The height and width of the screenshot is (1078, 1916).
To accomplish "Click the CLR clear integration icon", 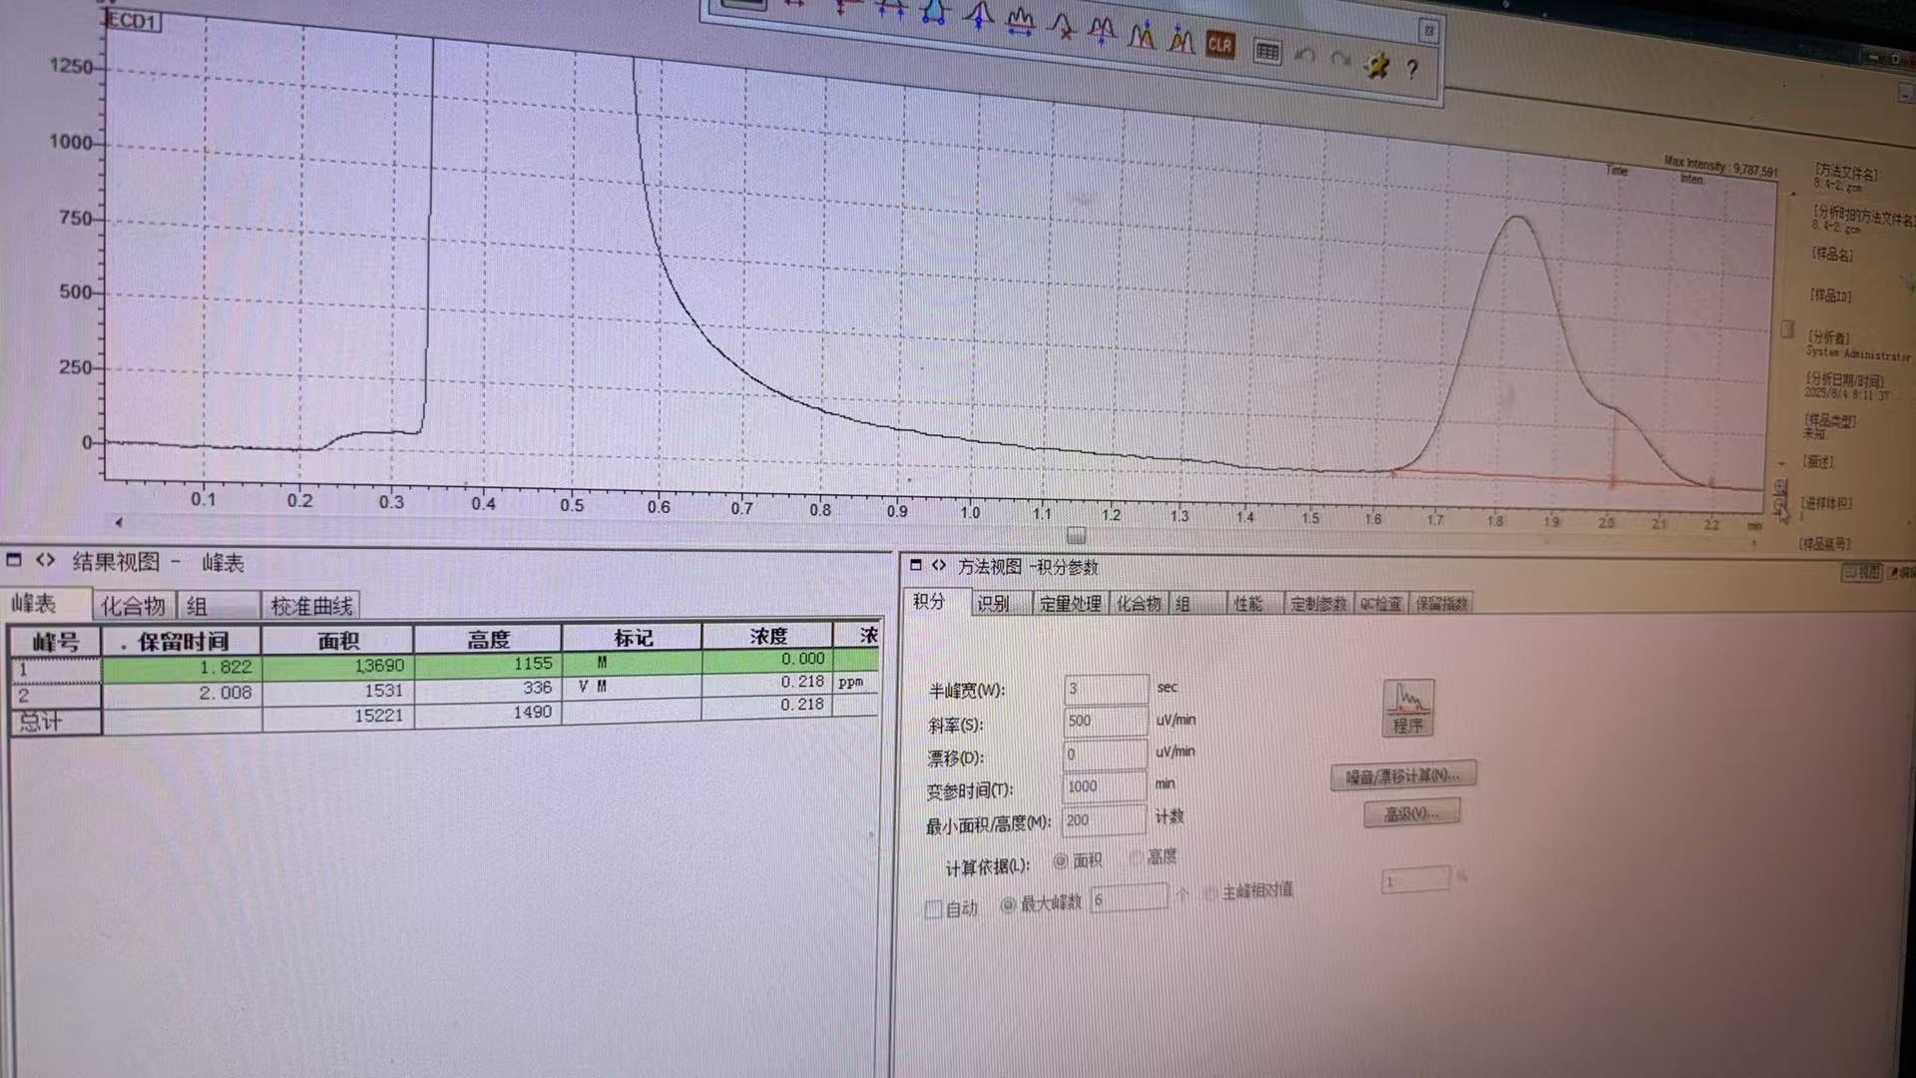I will click(x=1219, y=45).
